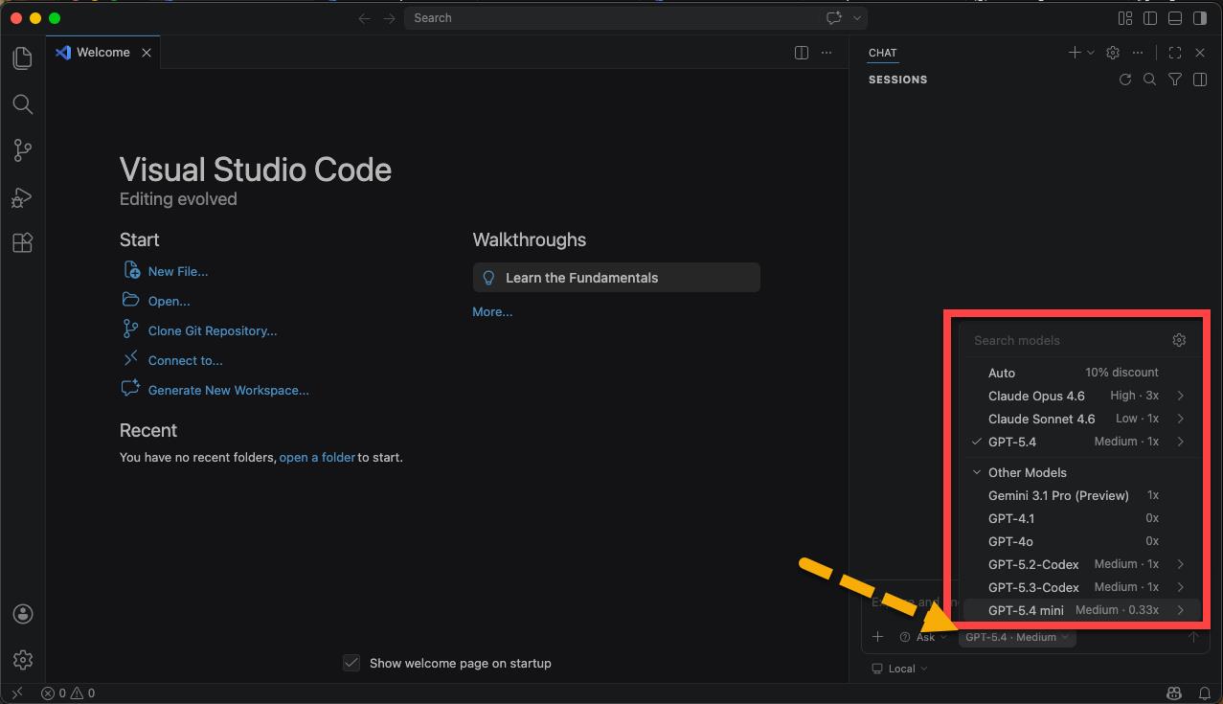Open the Source Control view
This screenshot has height=704, width=1223.
(22, 150)
